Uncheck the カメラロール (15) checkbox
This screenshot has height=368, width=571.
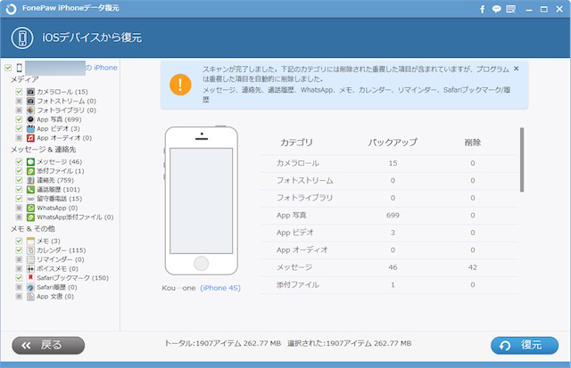tap(19, 92)
